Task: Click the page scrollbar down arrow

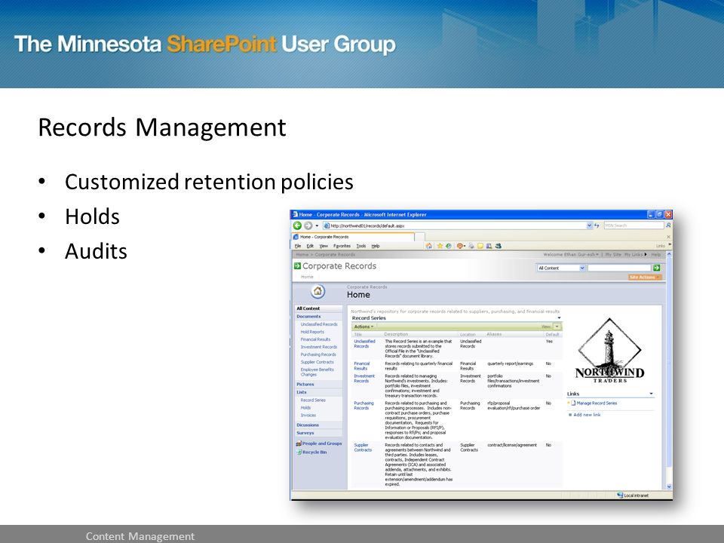Action: click(669, 486)
